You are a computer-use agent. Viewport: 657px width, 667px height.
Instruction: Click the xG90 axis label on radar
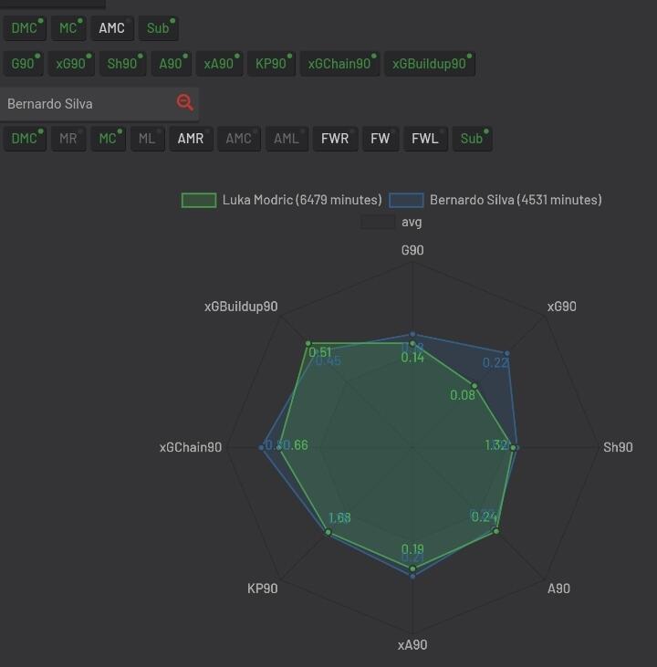click(562, 307)
